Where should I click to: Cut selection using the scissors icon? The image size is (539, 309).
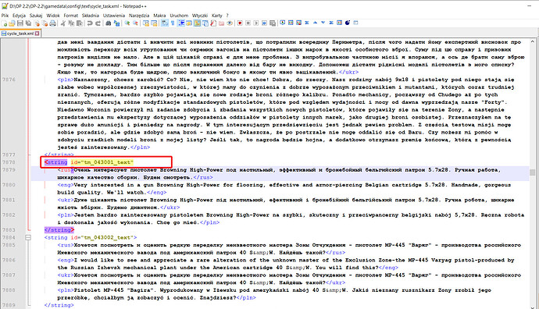(63, 23)
